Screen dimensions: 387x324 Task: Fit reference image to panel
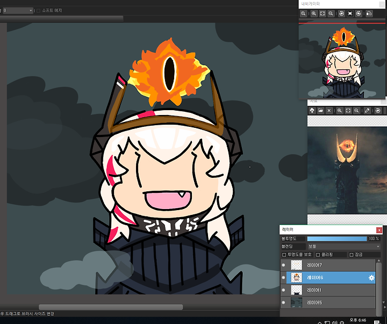tap(348, 111)
